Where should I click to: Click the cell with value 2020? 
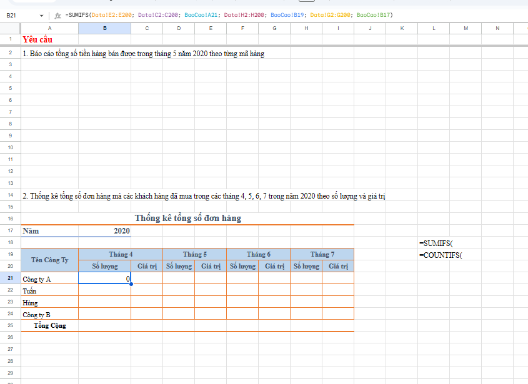105,231
